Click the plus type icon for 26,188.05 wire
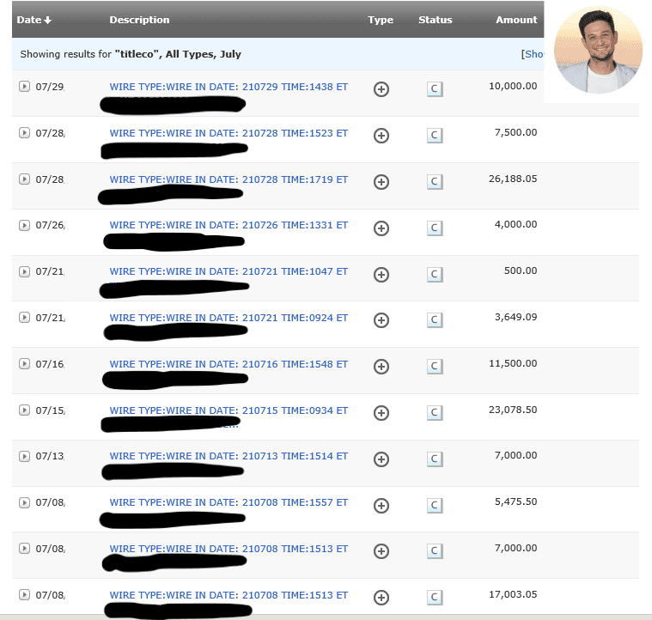 click(381, 182)
